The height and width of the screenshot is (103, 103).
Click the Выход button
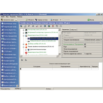pos(91,20)
